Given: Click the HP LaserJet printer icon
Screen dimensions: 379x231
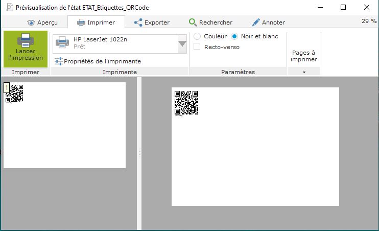Looking at the screenshot, I should pos(62,42).
